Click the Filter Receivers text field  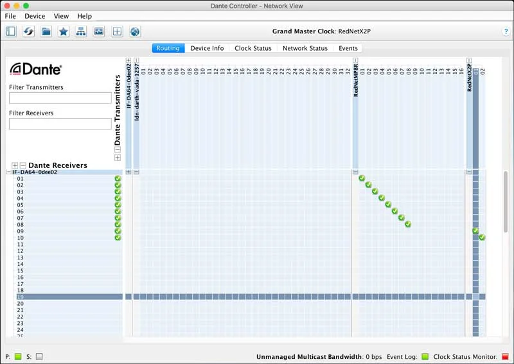pyautogui.click(x=60, y=124)
